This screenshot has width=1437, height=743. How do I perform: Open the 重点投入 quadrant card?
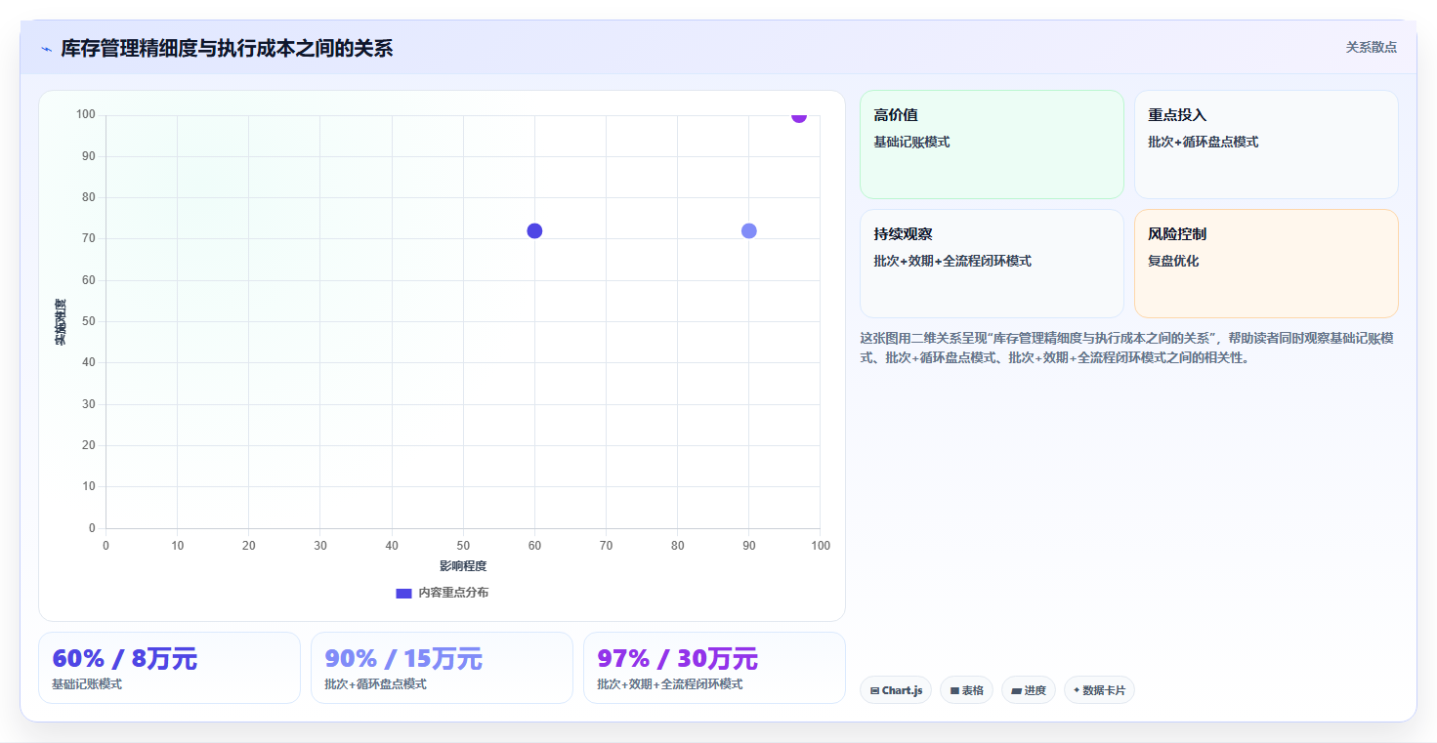1266,144
